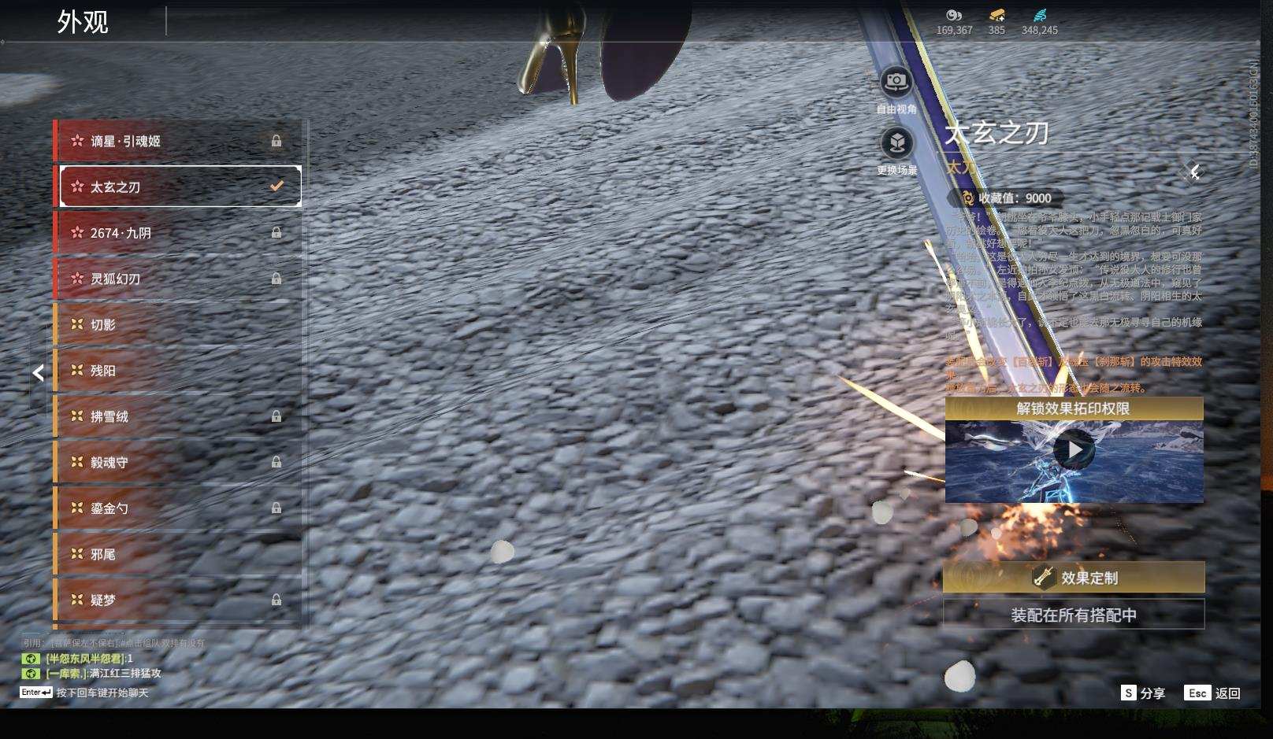The image size is (1273, 739).
Task: Click the lock icon on 毅魂守
Action: [x=276, y=462]
